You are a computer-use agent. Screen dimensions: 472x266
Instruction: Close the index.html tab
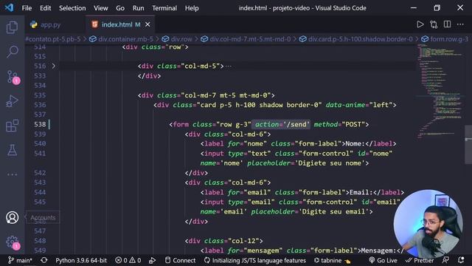(147, 24)
